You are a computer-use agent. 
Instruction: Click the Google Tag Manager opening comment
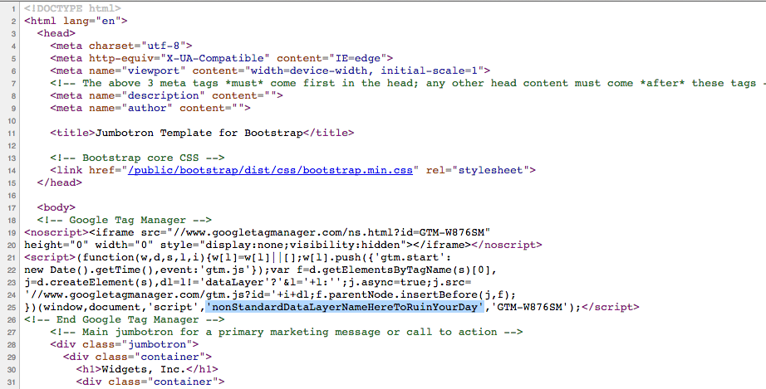(x=124, y=220)
